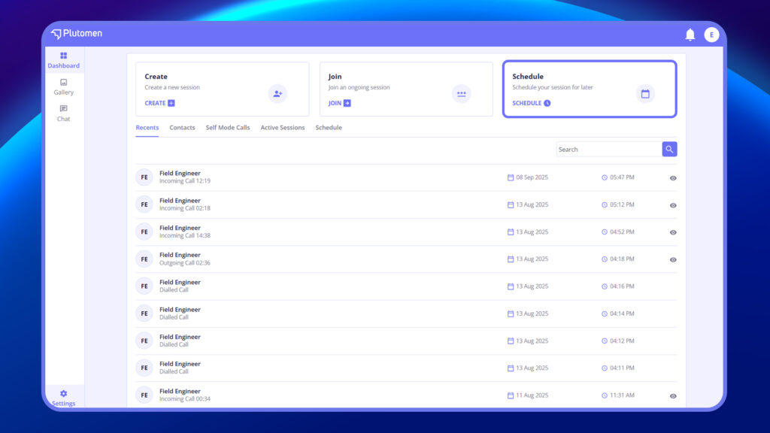Image resolution: width=770 pixels, height=433 pixels.
Task: Open the user avatar E menu
Action: pyautogui.click(x=711, y=35)
